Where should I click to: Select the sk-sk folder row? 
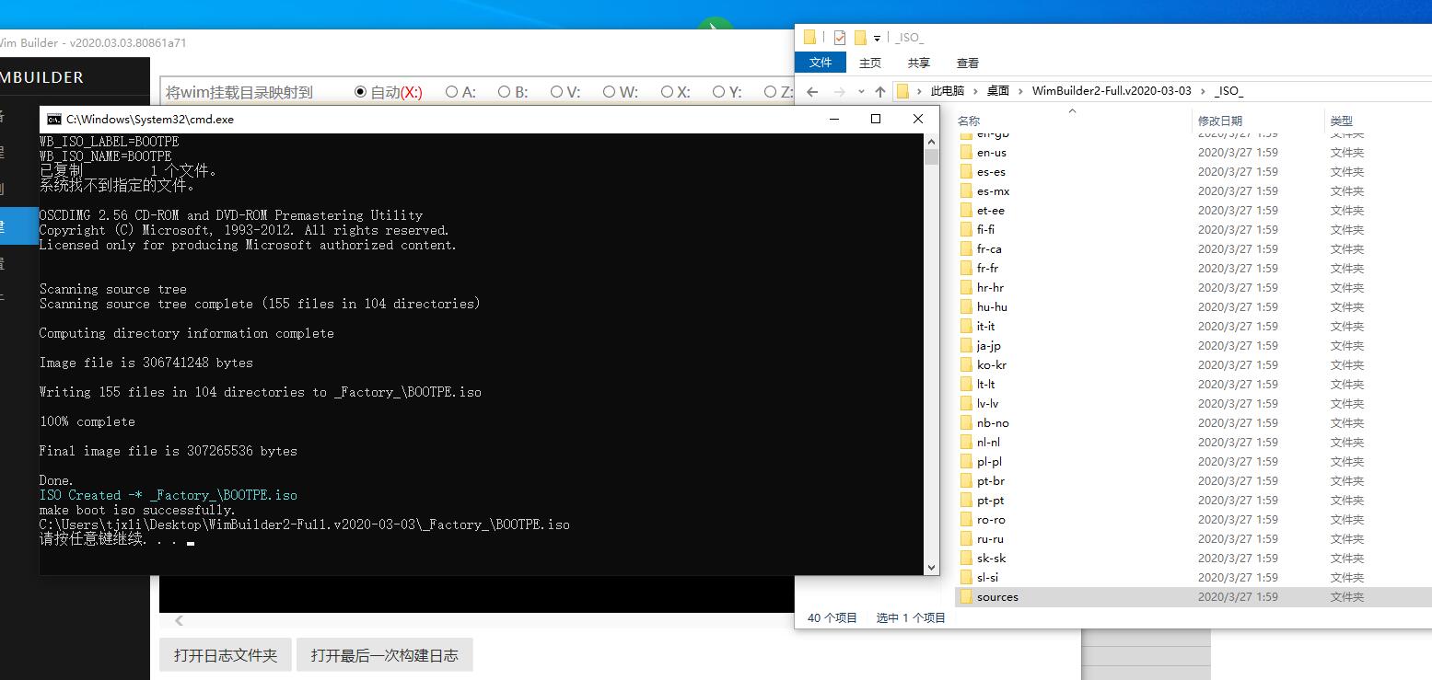coord(1193,559)
